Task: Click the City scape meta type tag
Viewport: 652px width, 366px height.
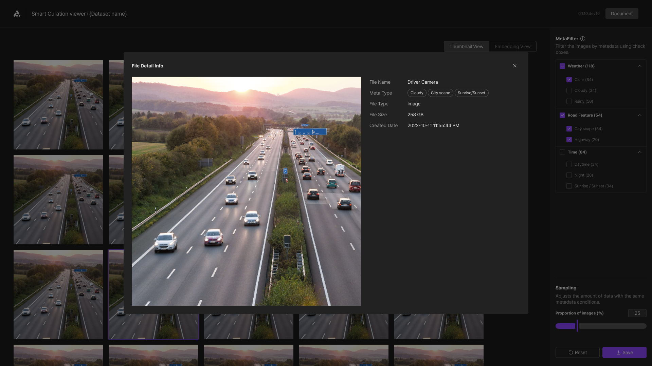Action: pyautogui.click(x=440, y=93)
